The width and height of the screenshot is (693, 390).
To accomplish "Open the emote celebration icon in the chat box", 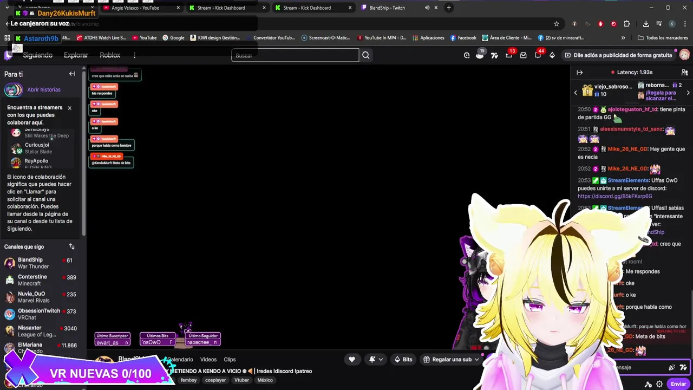I will (x=672, y=367).
